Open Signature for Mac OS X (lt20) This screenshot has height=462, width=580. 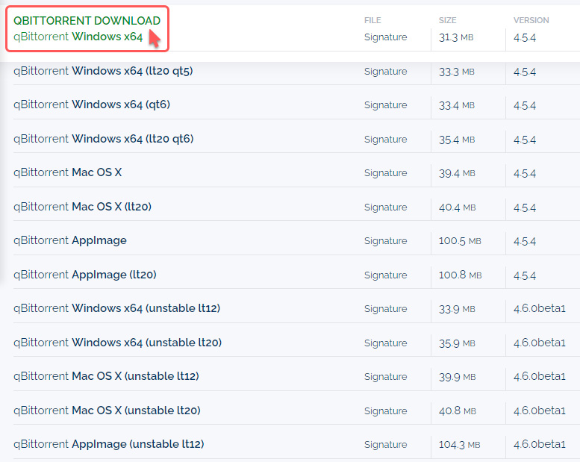[x=385, y=207]
